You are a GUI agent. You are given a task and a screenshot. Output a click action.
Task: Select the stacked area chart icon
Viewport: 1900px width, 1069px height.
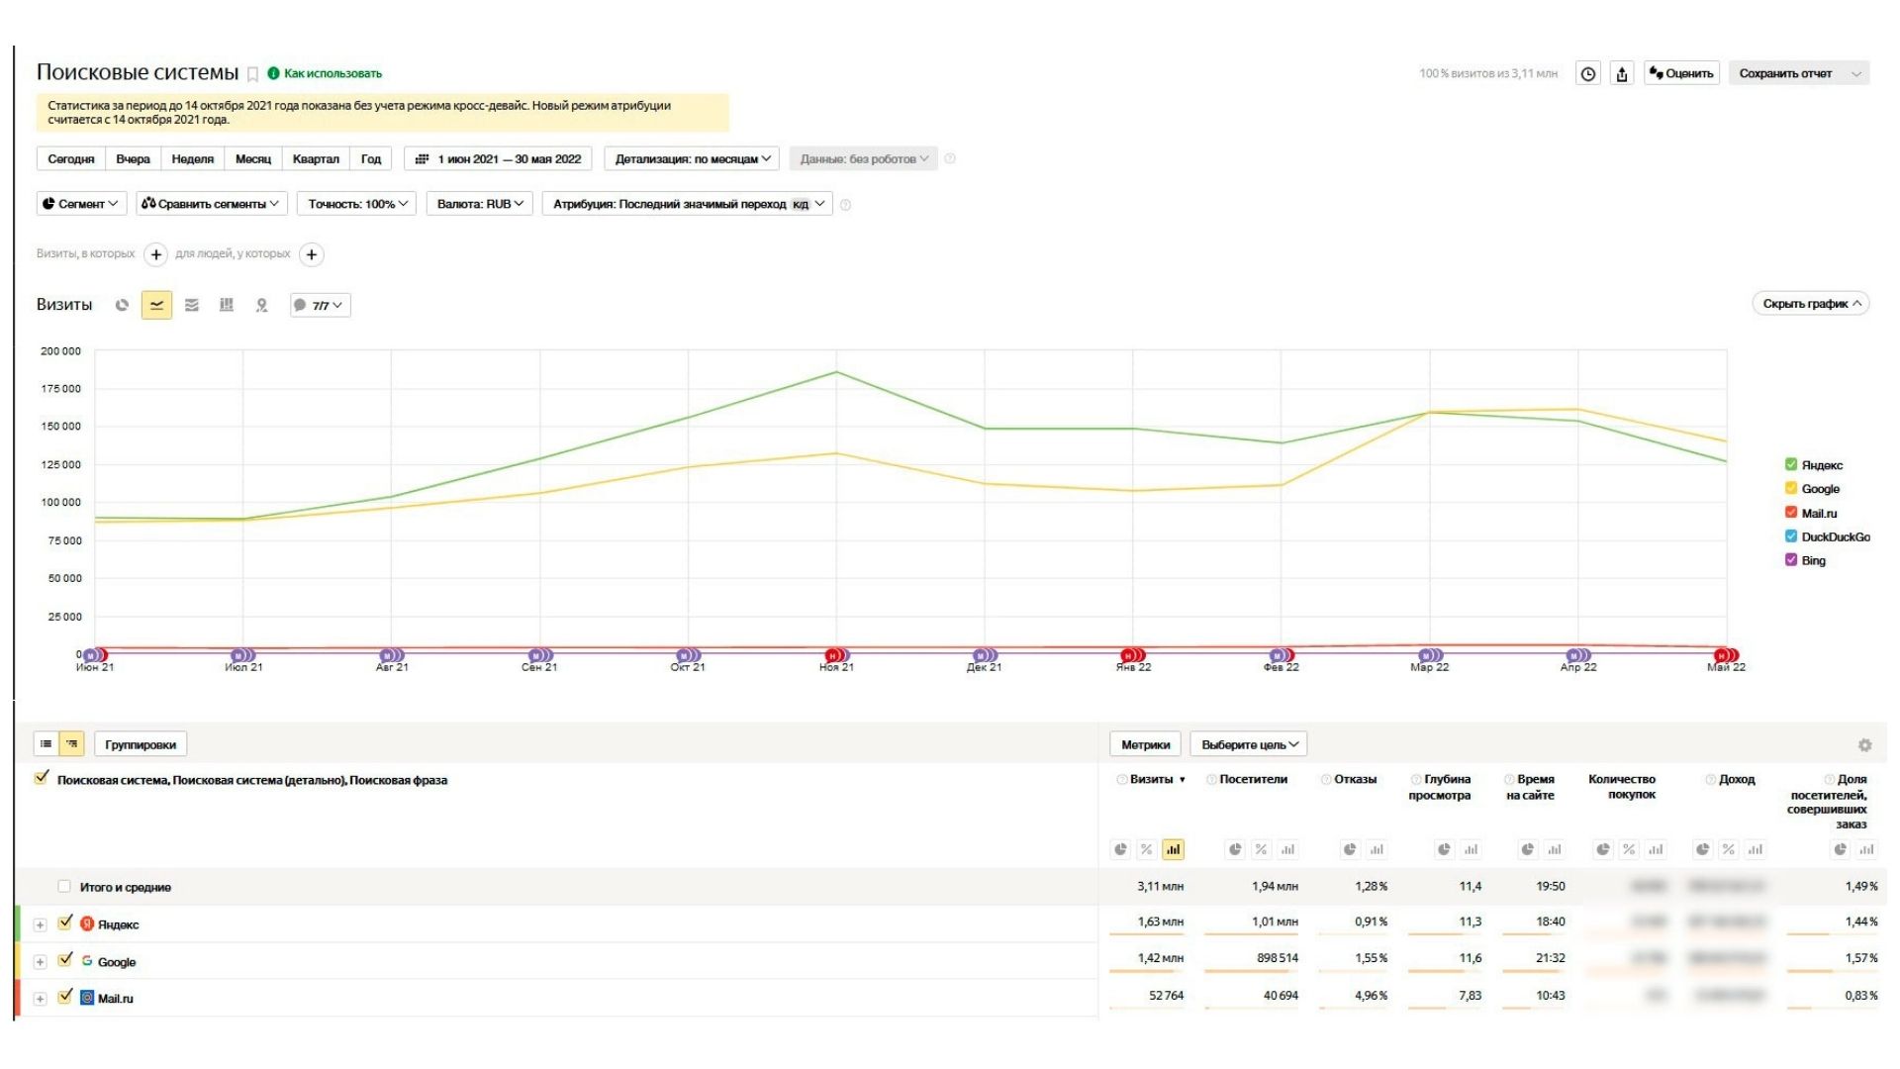pos(192,305)
